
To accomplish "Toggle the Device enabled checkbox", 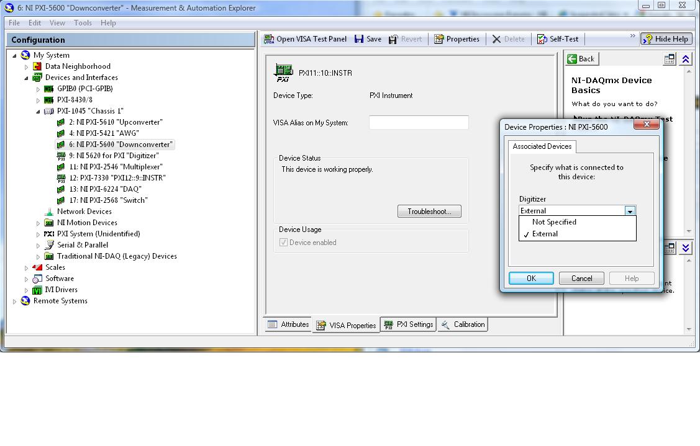I will tap(283, 242).
